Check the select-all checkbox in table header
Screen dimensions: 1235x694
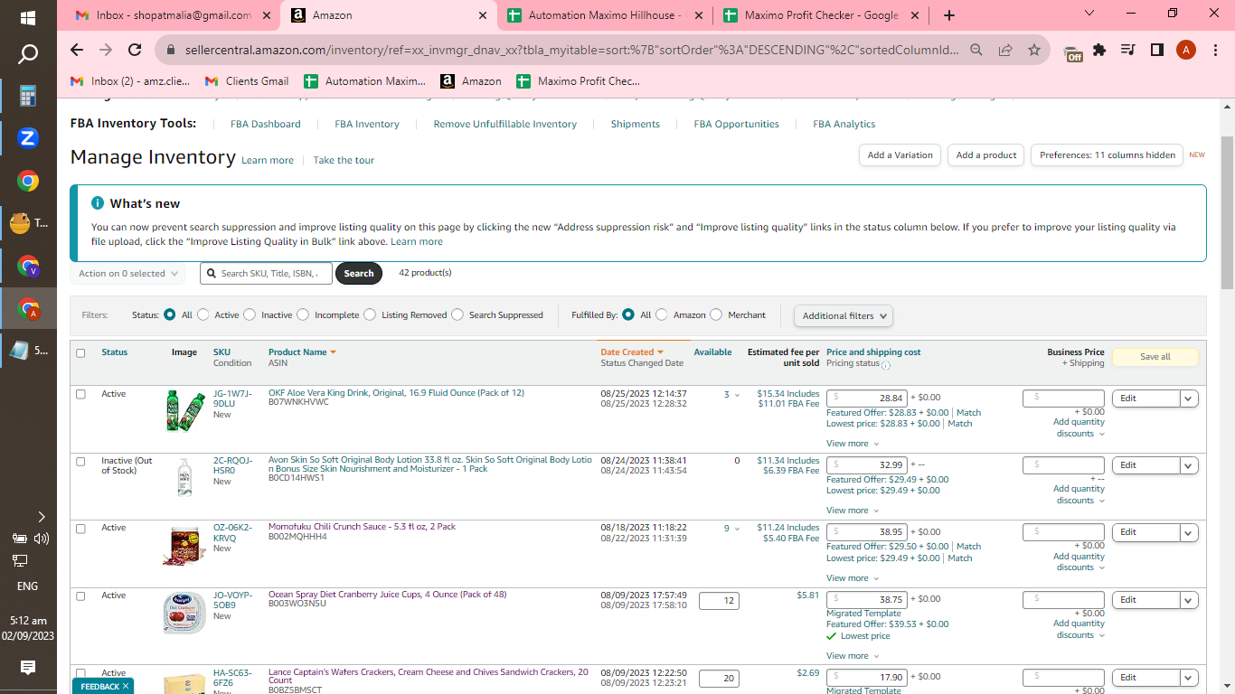80,353
